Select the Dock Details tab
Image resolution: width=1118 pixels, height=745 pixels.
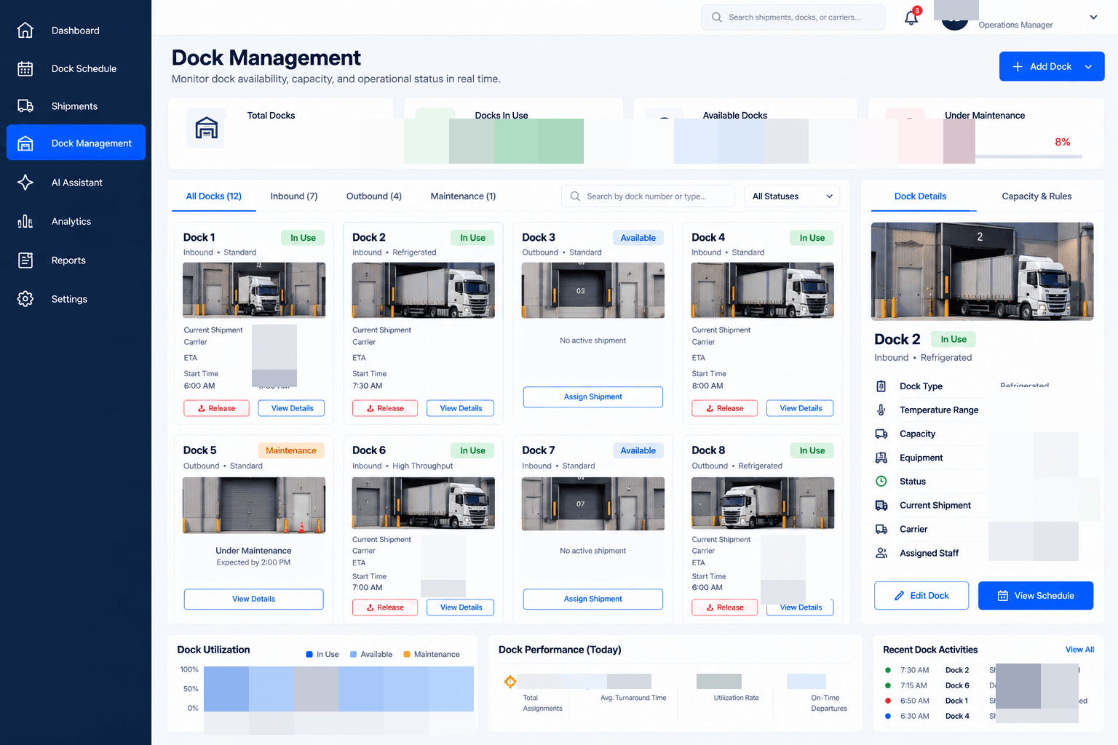(920, 196)
